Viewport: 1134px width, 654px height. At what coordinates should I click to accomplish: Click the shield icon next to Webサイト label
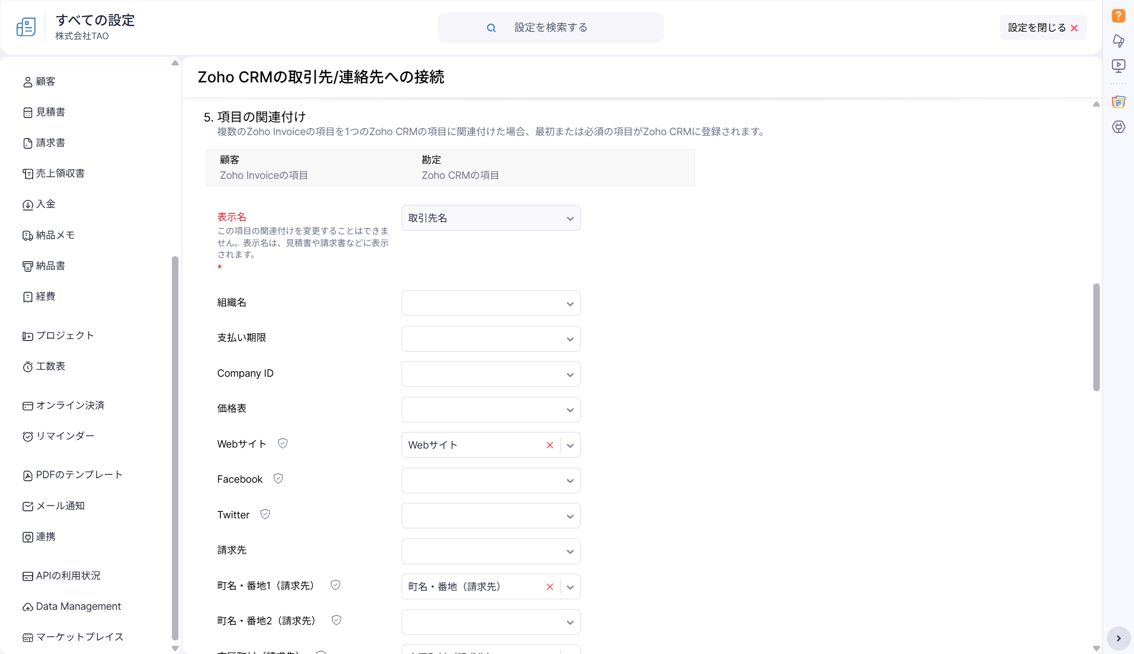point(282,444)
